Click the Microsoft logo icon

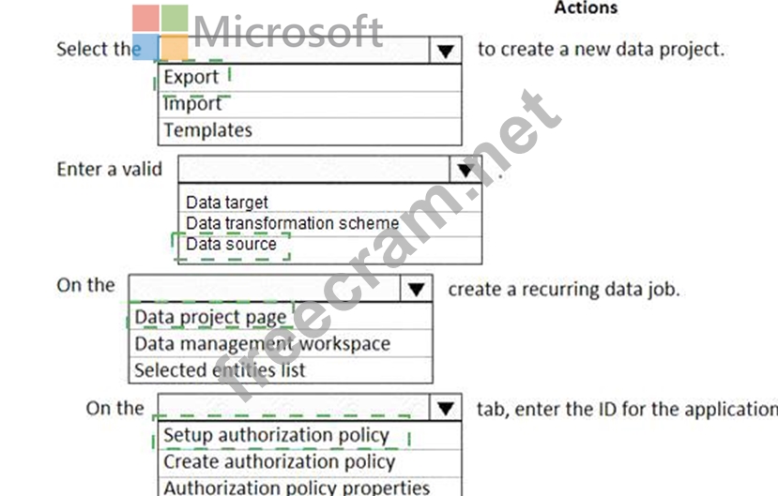pyautogui.click(x=160, y=32)
